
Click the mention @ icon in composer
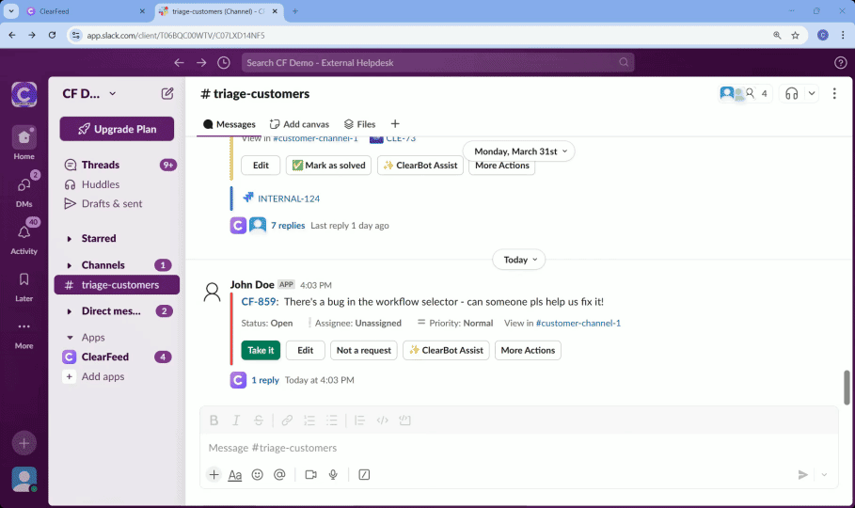(x=279, y=475)
